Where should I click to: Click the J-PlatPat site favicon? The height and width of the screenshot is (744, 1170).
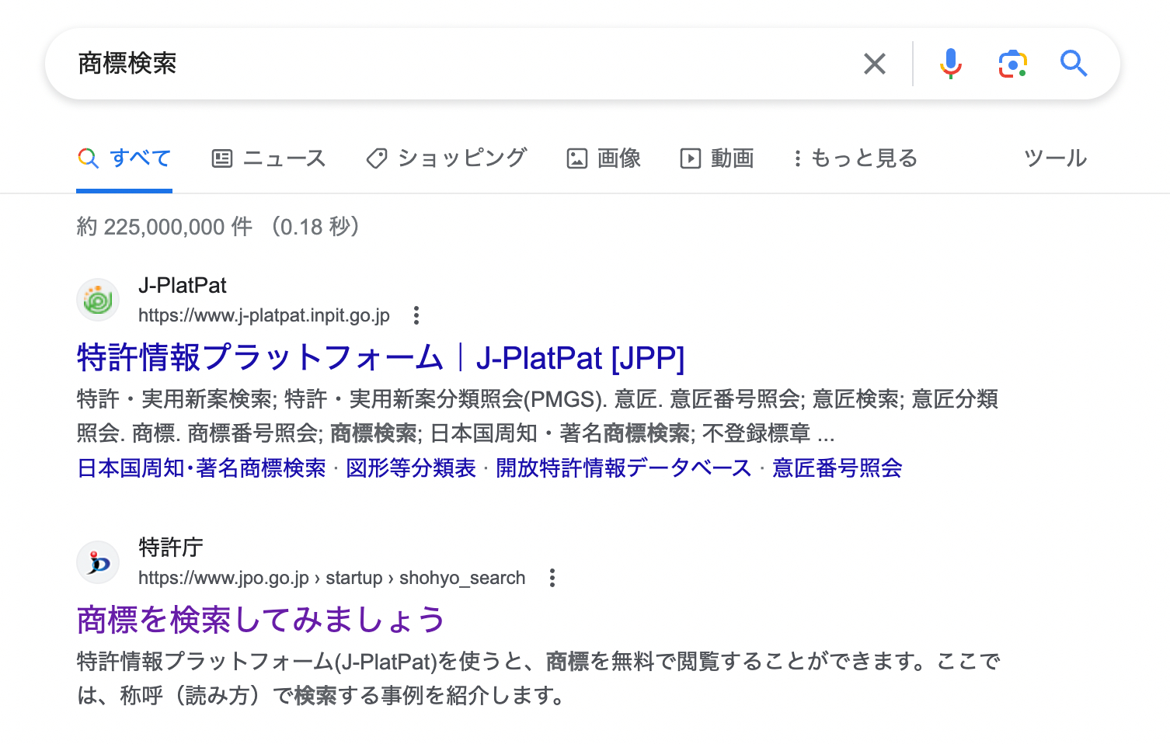(97, 299)
